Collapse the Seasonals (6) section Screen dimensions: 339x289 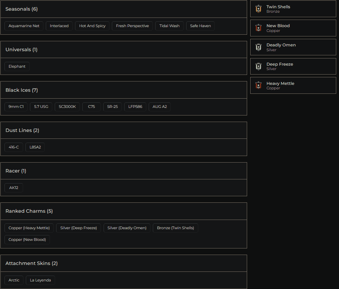click(x=124, y=9)
